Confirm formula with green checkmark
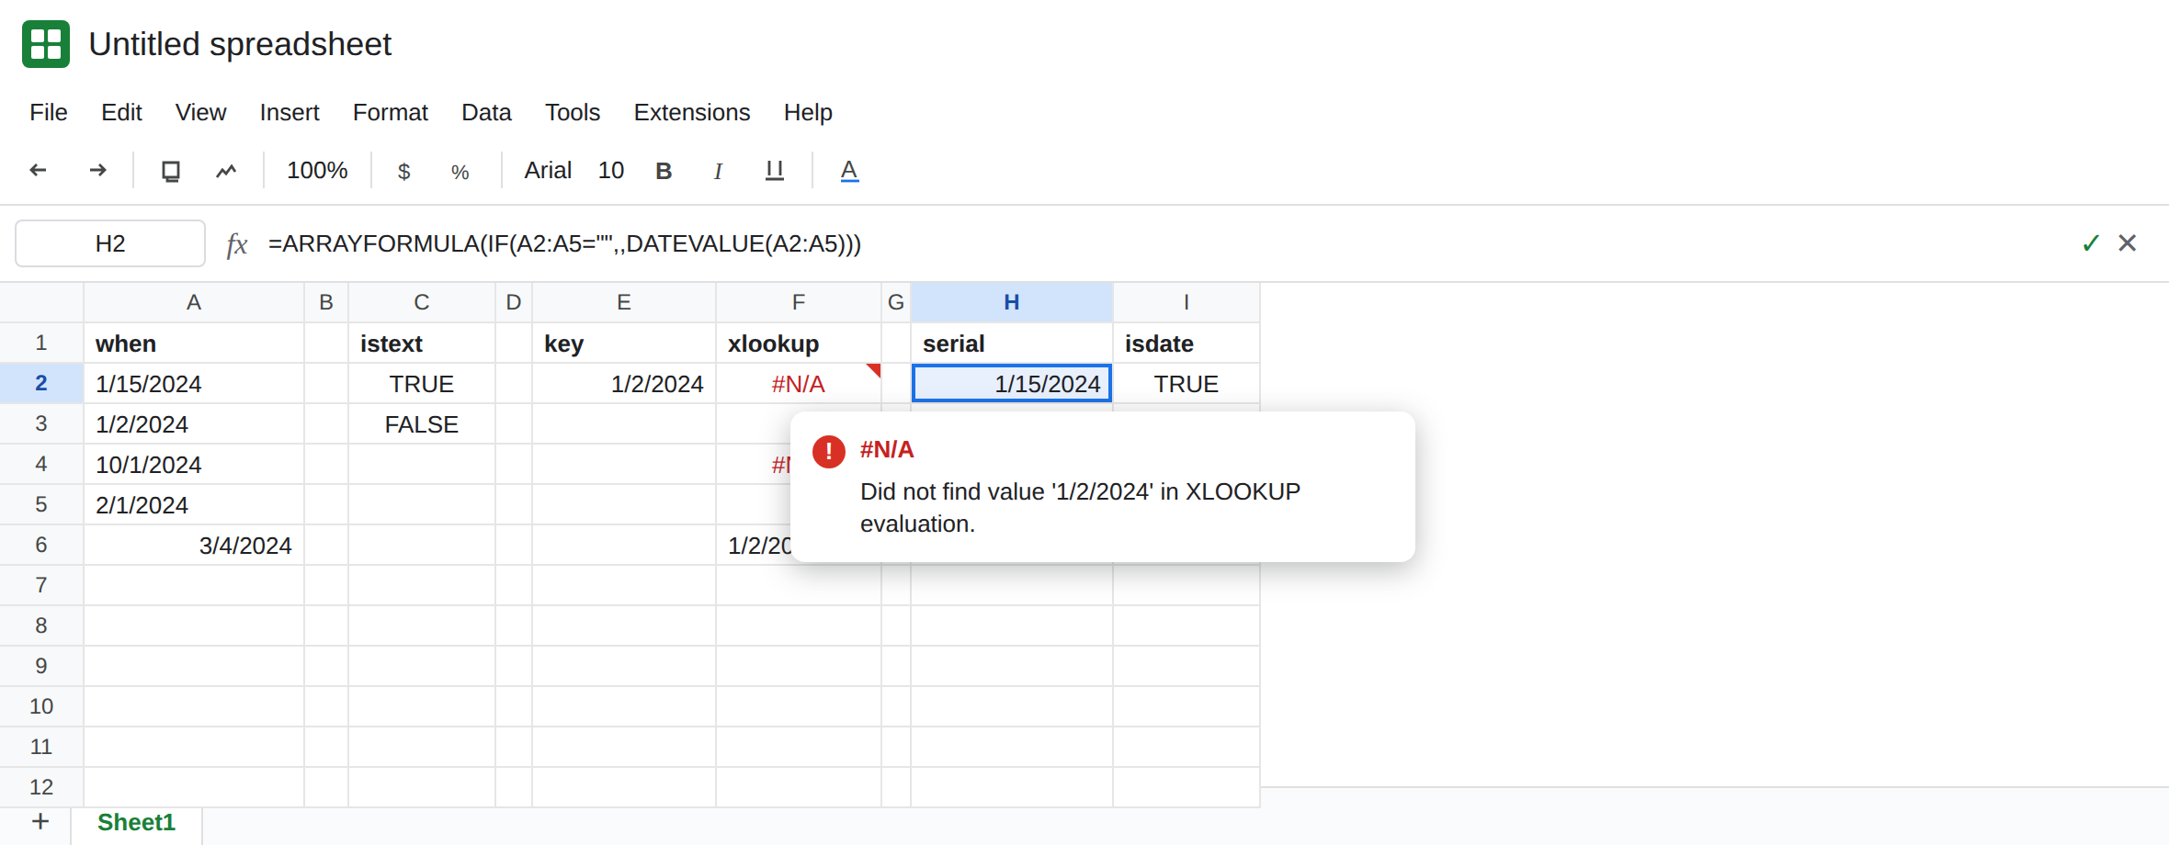Screen dimensions: 2169x845 point(2091,243)
